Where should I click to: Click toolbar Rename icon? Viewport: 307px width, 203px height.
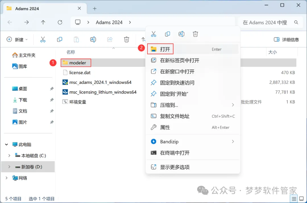[93, 39]
